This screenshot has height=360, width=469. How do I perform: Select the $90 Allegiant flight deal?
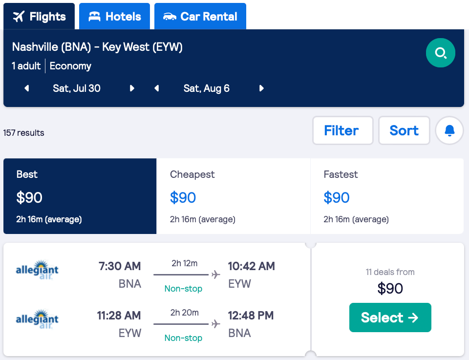pos(390,318)
